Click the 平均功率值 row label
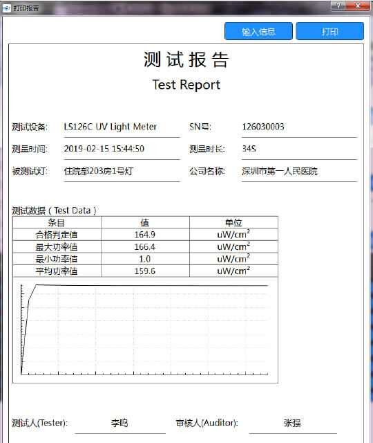Viewport: 373px width, 443px height. 57,271
